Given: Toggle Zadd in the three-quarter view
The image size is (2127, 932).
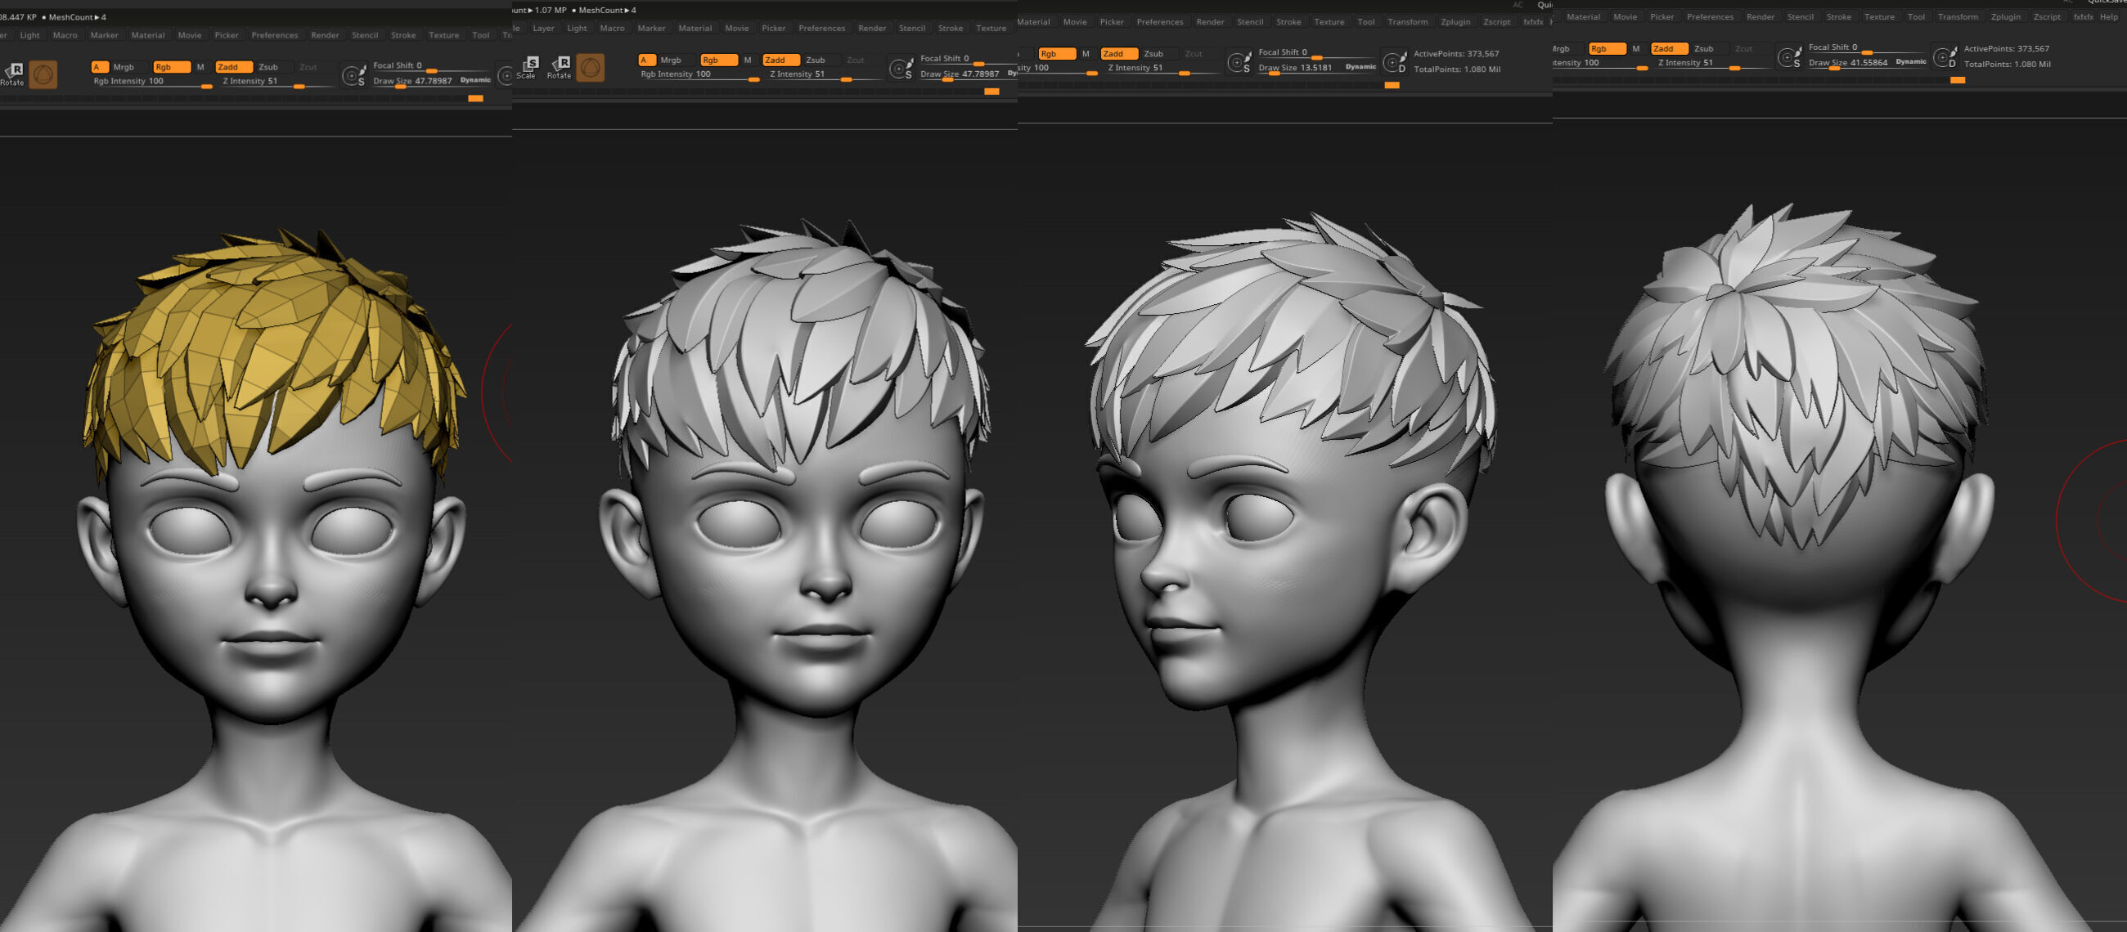Looking at the screenshot, I should [1119, 54].
